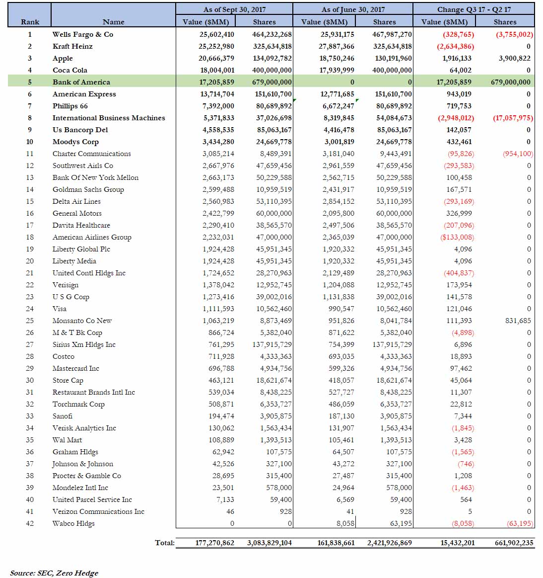The image size is (543, 578).
Task: Click the 'Source: SEC, Zero Hedge' text
Action: point(54,573)
